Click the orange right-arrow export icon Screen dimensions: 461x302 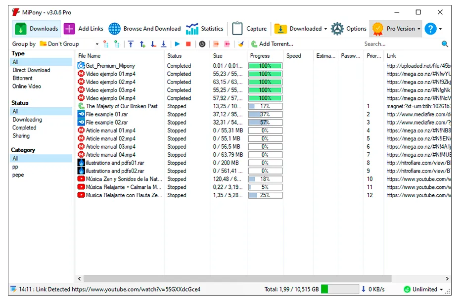[x=216, y=44]
